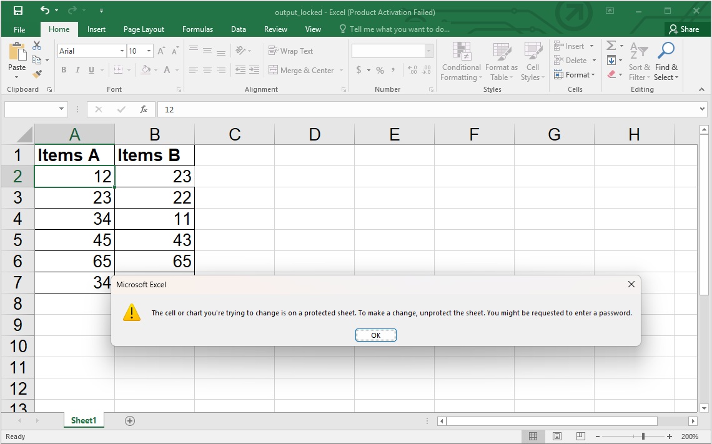Toggle Wrap Text formatting

(x=290, y=51)
